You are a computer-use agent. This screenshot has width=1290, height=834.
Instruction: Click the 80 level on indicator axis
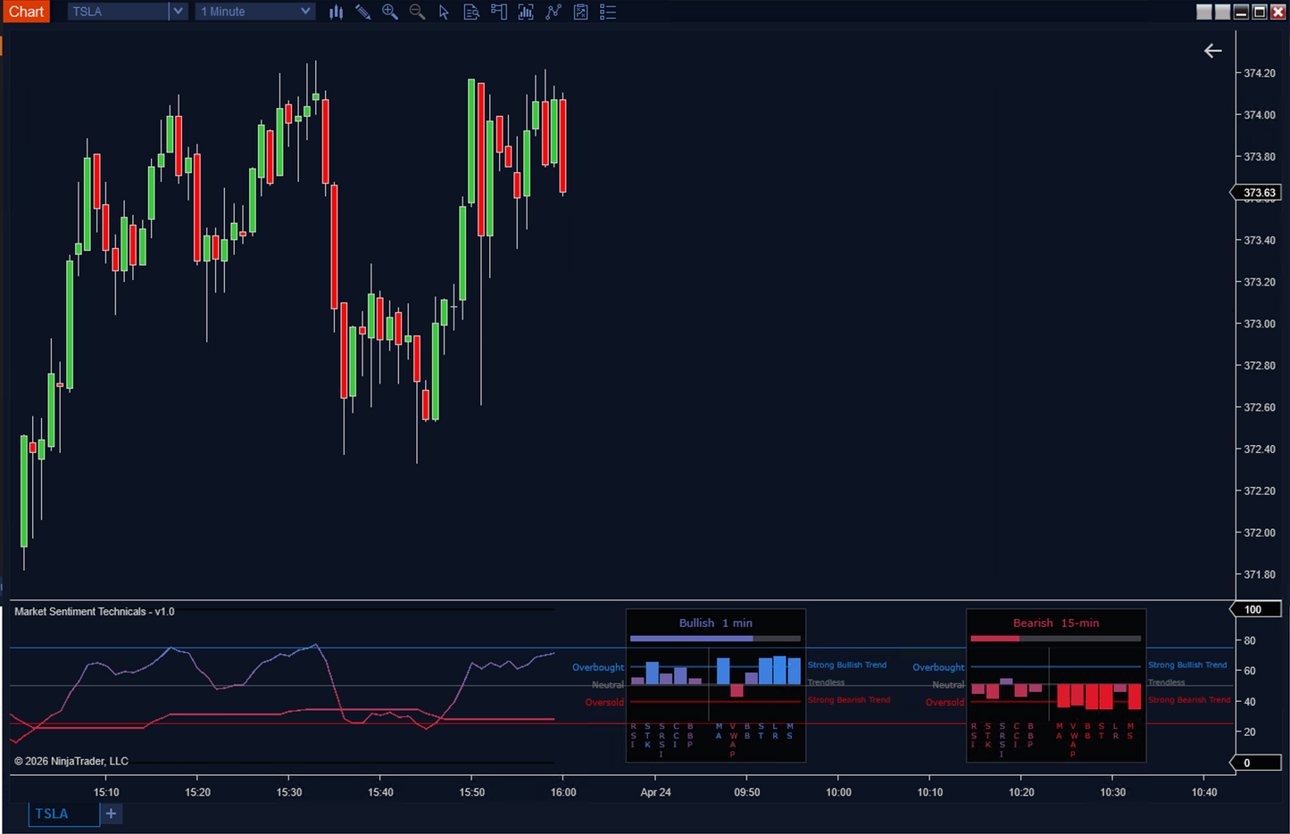1250,640
